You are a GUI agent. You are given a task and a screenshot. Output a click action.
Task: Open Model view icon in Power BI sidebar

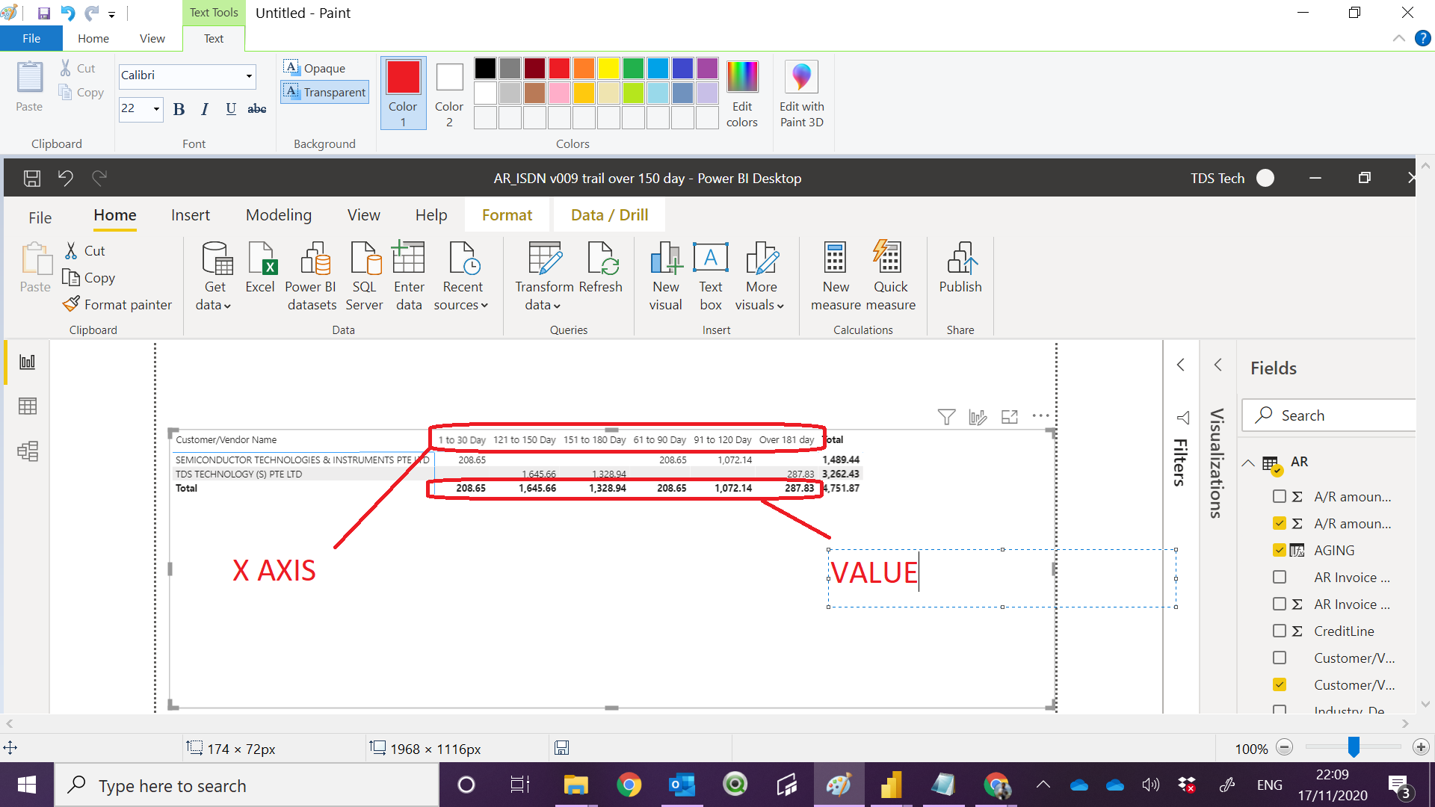pyautogui.click(x=28, y=451)
